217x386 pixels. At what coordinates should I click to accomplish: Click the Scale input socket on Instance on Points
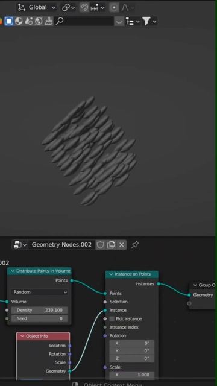pyautogui.click(x=105, y=367)
